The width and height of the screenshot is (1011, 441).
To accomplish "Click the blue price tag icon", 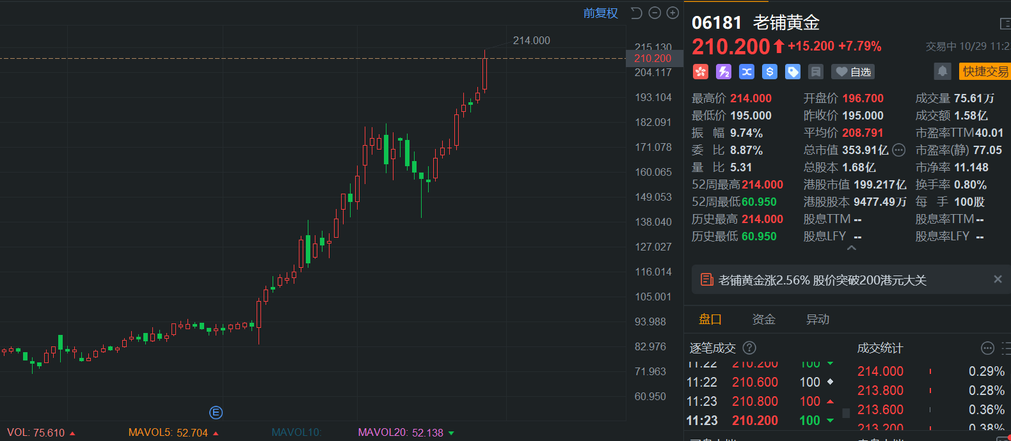I will 793,72.
